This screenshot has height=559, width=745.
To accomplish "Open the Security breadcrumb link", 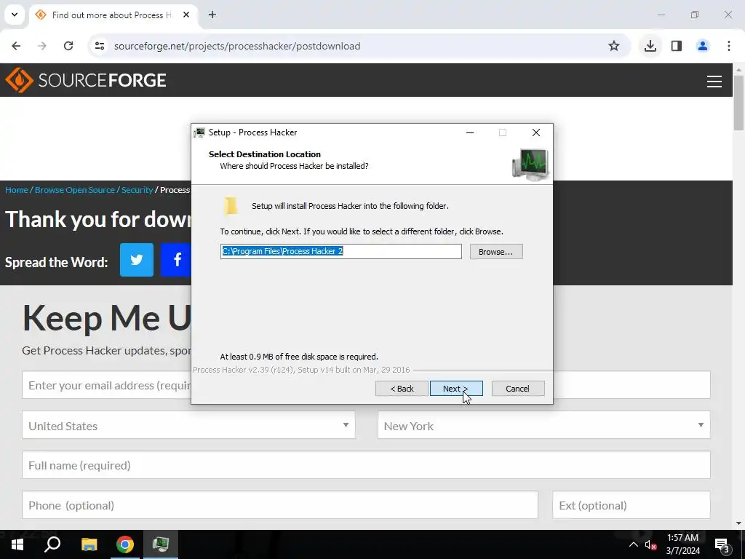I will tap(137, 190).
